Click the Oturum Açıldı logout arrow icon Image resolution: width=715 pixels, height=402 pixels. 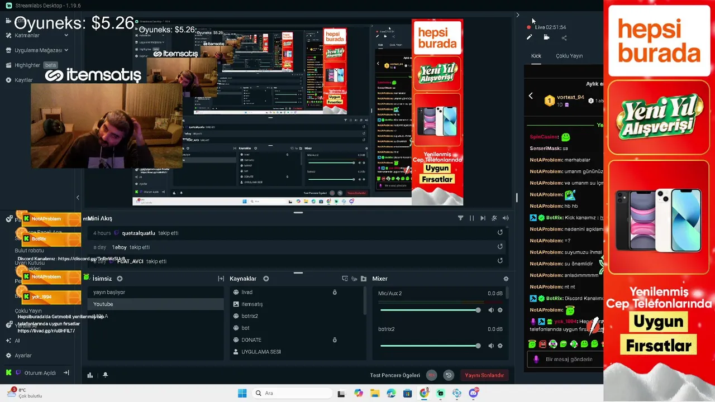tap(66, 372)
